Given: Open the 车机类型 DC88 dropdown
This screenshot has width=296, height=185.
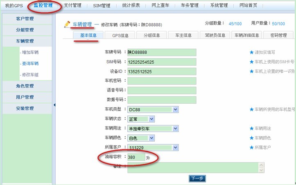Looking at the screenshot, I should [x=175, y=109].
